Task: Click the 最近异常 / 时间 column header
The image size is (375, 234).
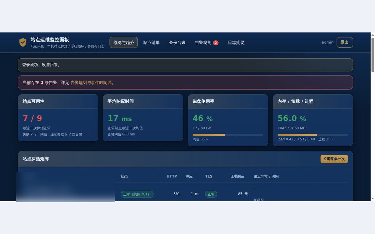Action: (x=266, y=176)
